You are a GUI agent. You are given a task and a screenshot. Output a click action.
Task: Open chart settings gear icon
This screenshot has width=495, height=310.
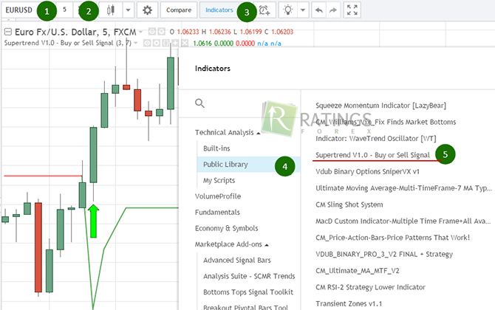pos(147,10)
